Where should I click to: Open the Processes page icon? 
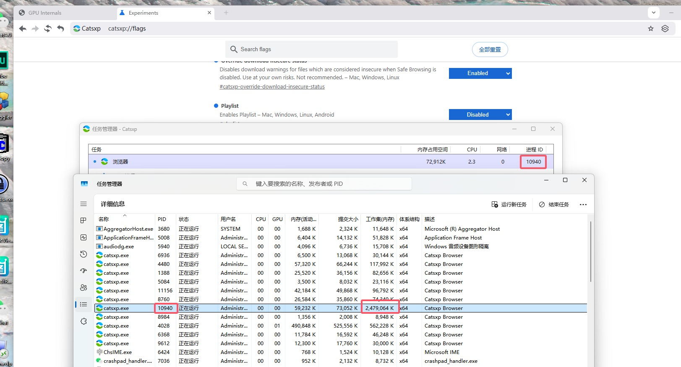click(x=83, y=221)
